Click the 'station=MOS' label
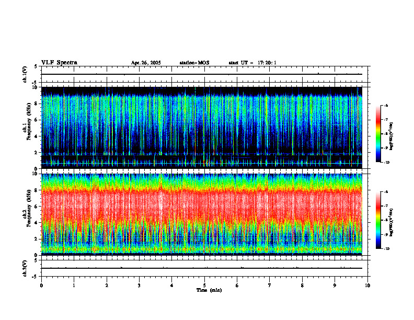This screenshot has height=320, width=414. (194, 63)
